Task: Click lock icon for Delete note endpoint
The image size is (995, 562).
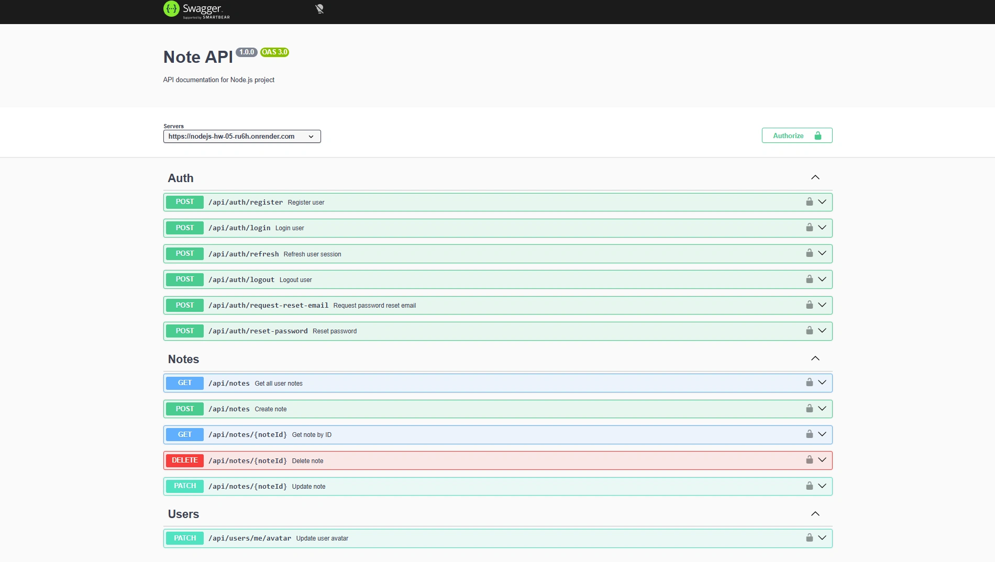Action: 809,460
